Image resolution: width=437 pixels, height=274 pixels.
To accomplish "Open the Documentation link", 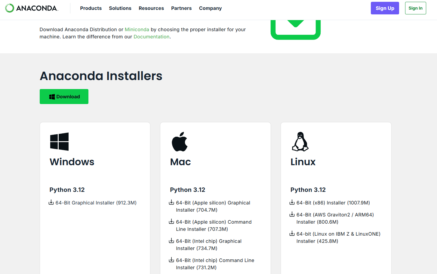I will pyautogui.click(x=152, y=37).
